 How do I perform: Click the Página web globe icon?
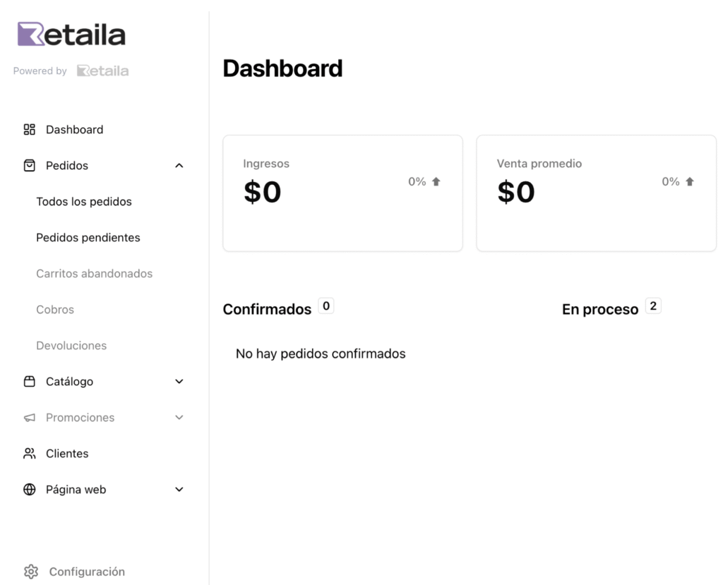pos(30,490)
